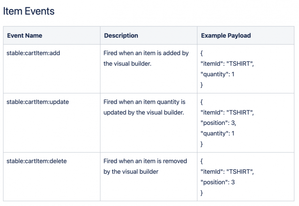The height and width of the screenshot is (206, 299).
Task: Click the Item Events heading
Action: 29,11
